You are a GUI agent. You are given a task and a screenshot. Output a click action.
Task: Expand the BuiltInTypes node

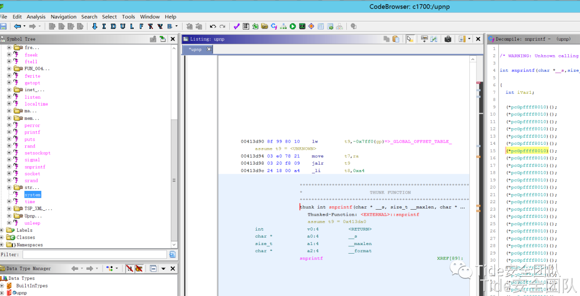pos(2,286)
